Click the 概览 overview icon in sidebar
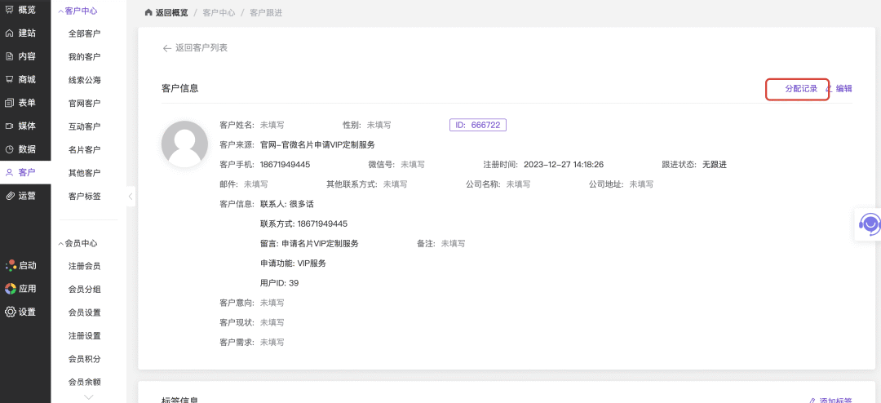This screenshot has width=881, height=403. click(x=10, y=10)
